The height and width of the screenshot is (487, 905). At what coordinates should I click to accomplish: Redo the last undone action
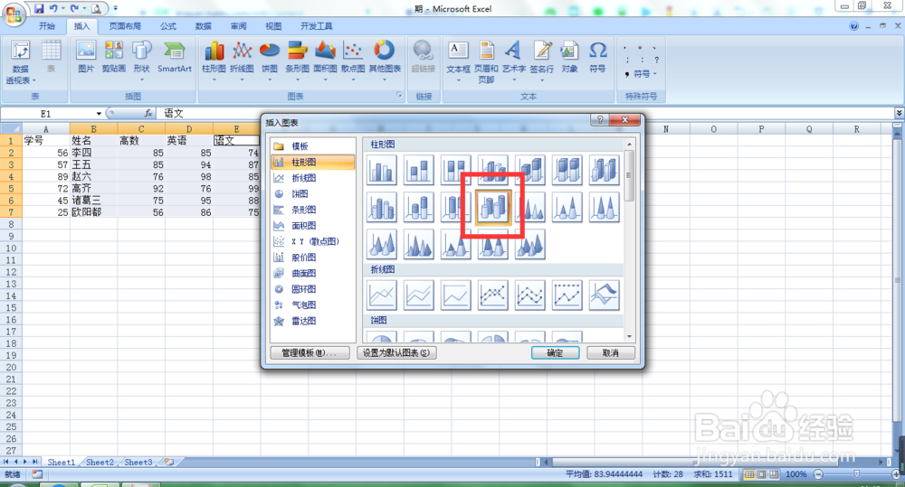74,8
